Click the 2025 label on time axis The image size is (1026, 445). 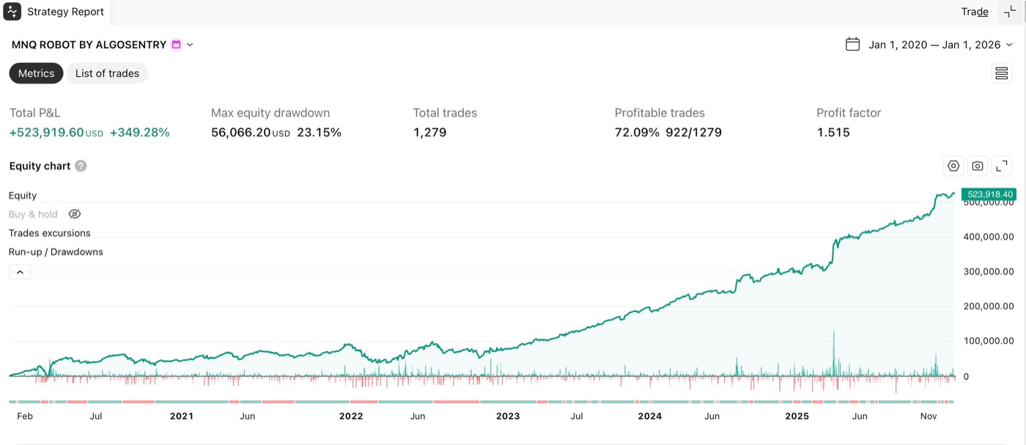(x=797, y=416)
